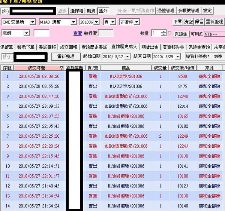Open the 起始日期 start date dropdown

pos(127,56)
